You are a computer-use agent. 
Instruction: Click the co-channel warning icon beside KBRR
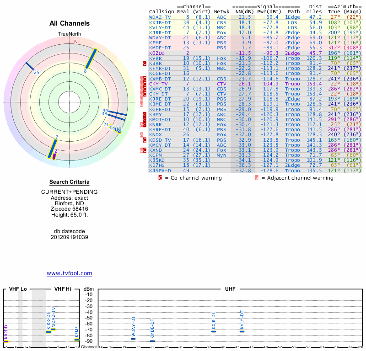pyautogui.click(x=145, y=64)
